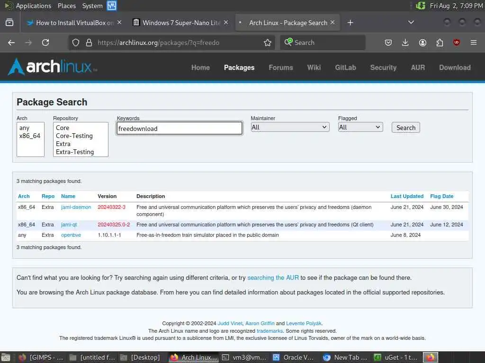The height and width of the screenshot is (363, 485).
Task: Open the Download nav link
Action: click(455, 68)
